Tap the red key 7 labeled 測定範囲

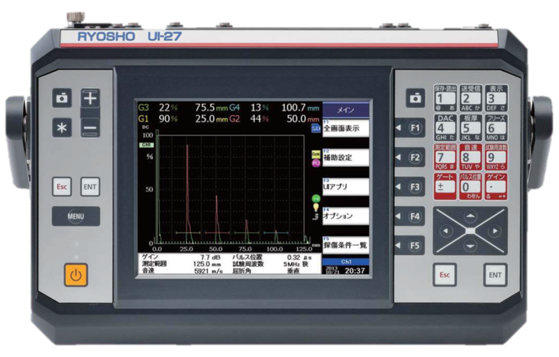click(x=445, y=157)
